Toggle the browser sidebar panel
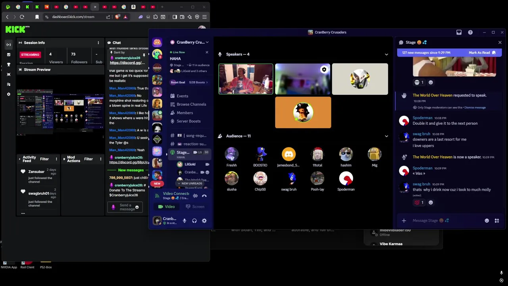508x286 pixels. pyautogui.click(x=175, y=17)
